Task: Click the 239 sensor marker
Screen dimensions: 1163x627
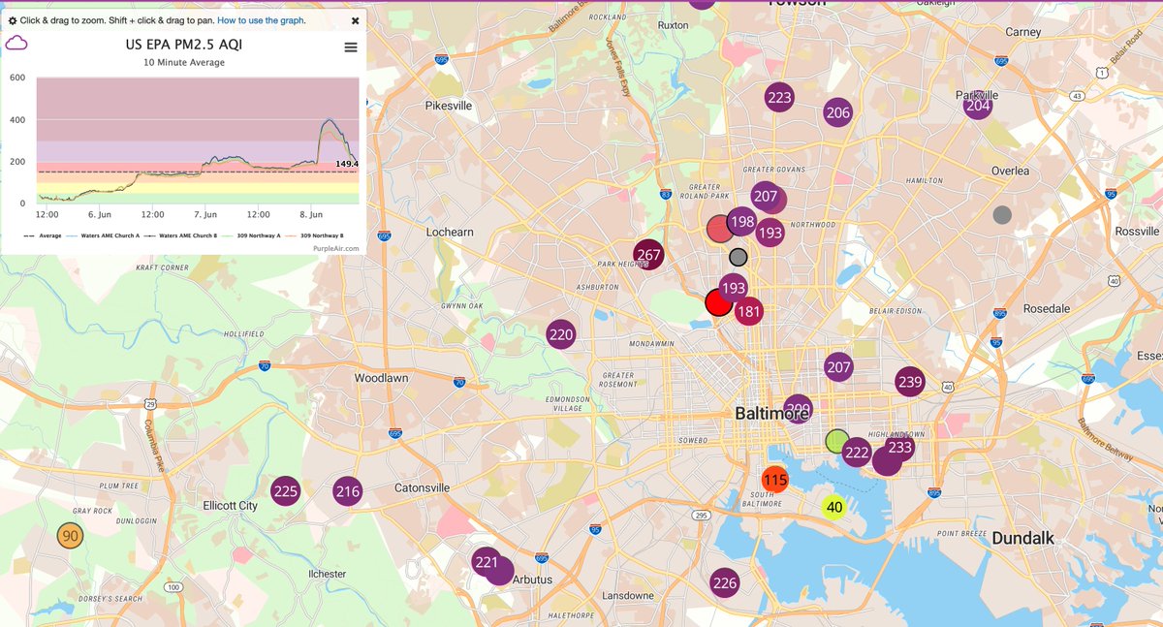Action: pos(909,382)
